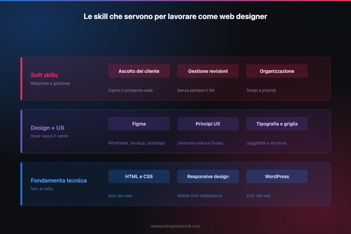Select the 'Principi UX' pill
The height and width of the screenshot is (234, 351).
coord(208,124)
